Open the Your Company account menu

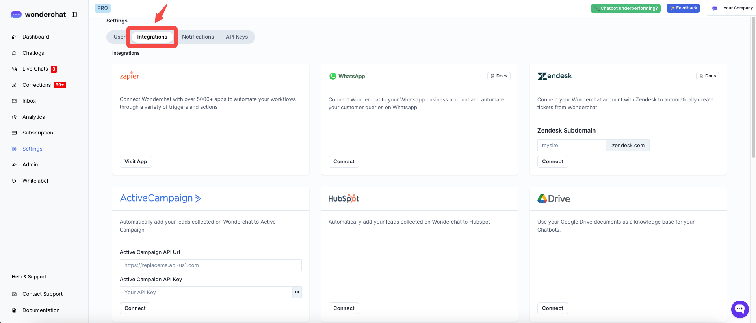pos(733,8)
